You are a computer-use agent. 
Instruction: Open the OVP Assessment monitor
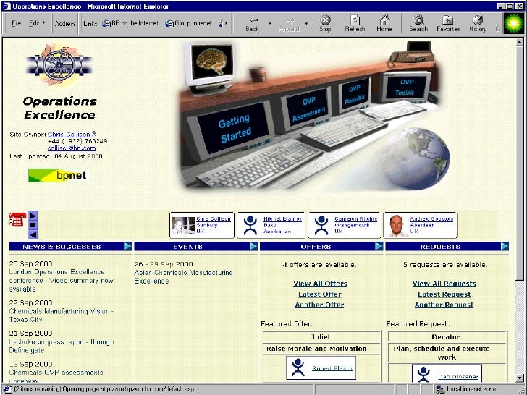coord(307,109)
